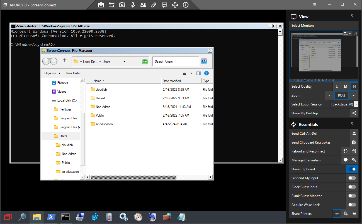This screenshot has width=362, height=224.
Task: Collapse the Essentials panel arrow
Action: (352, 124)
